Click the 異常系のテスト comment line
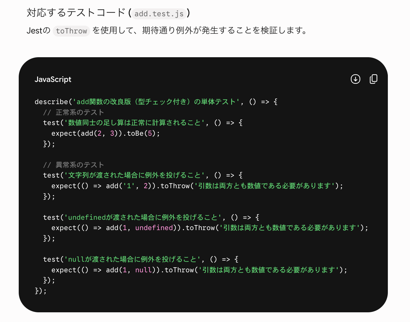This screenshot has height=322, width=410. pyautogui.click(x=73, y=165)
